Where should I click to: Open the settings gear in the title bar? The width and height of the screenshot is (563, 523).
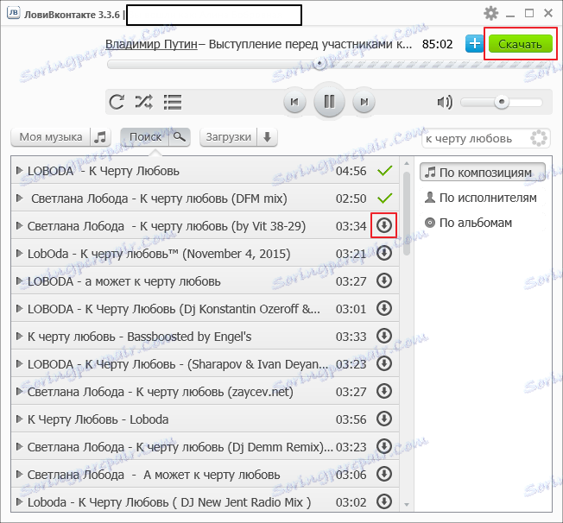click(x=490, y=13)
